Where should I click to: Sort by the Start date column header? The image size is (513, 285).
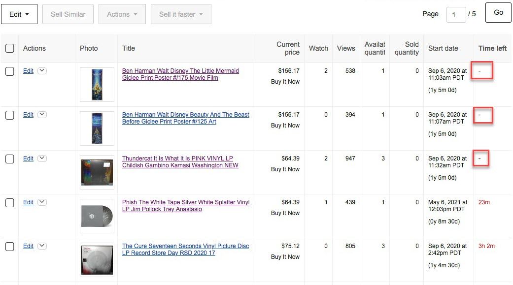pyautogui.click(x=443, y=48)
